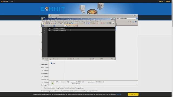Click the last icon on Notepad++ toolbar
Screen dimensions: 173x97
pos(113,23)
